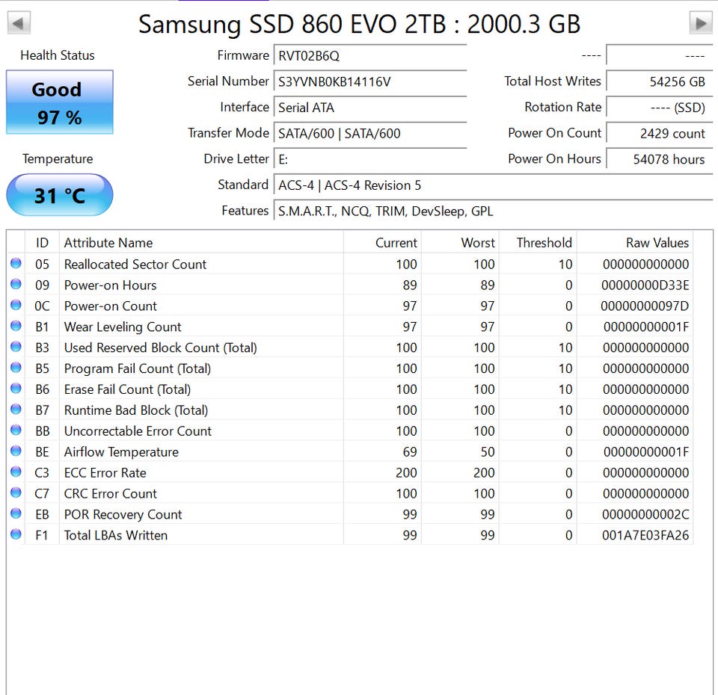
Task: Click status dot for Power-on Count row
Action: [x=16, y=305]
